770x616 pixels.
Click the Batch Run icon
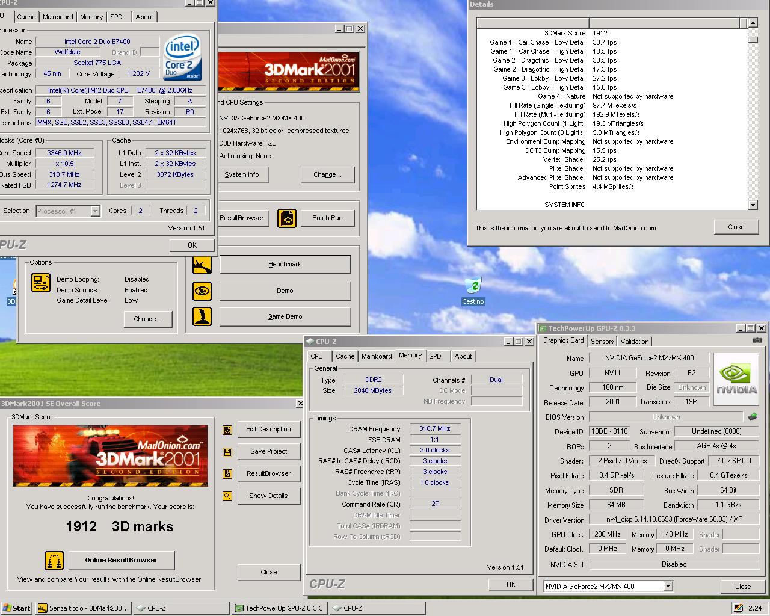(x=287, y=218)
